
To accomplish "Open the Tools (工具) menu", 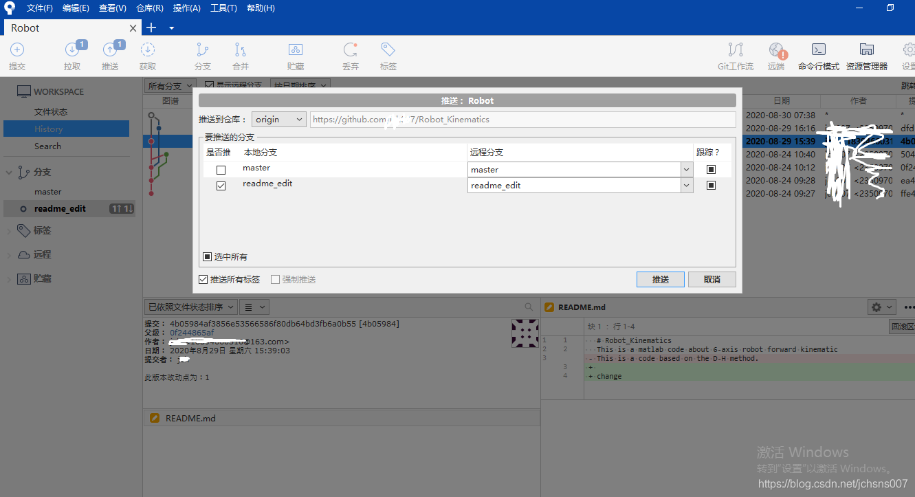I will pos(223,8).
